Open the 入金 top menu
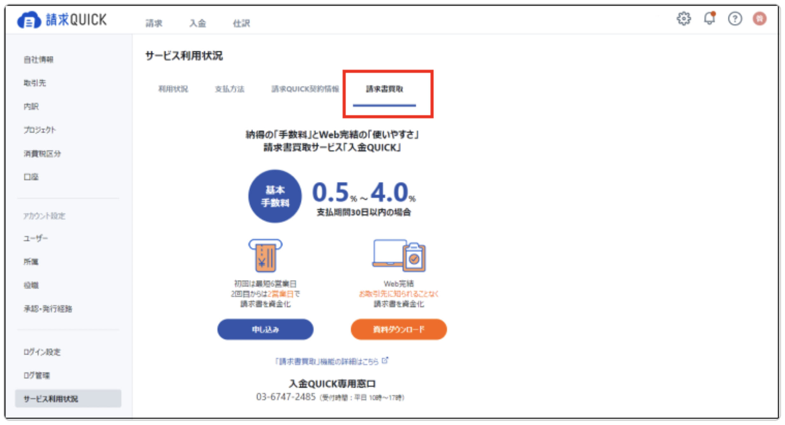This screenshot has height=425, width=785. coord(198,23)
